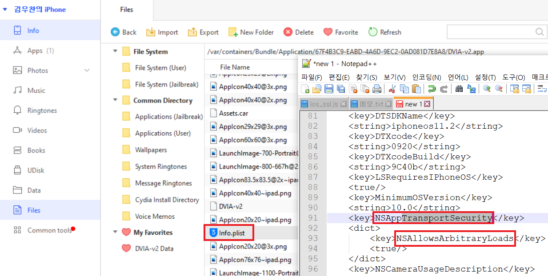The height and width of the screenshot is (276, 548).
Task: Click Notepad++ Zoom In icon
Action: pyautogui.click(x=487, y=89)
